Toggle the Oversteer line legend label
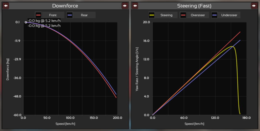The width and height of the screenshot is (260, 131). pyautogui.click(x=198, y=15)
